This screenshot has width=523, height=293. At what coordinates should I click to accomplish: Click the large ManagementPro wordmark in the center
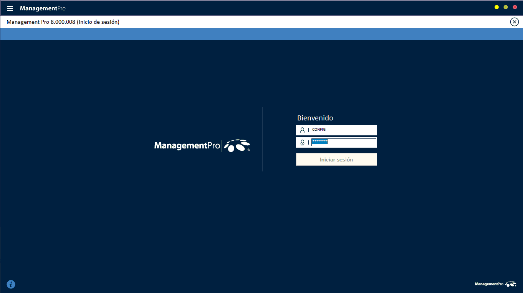coord(187,146)
